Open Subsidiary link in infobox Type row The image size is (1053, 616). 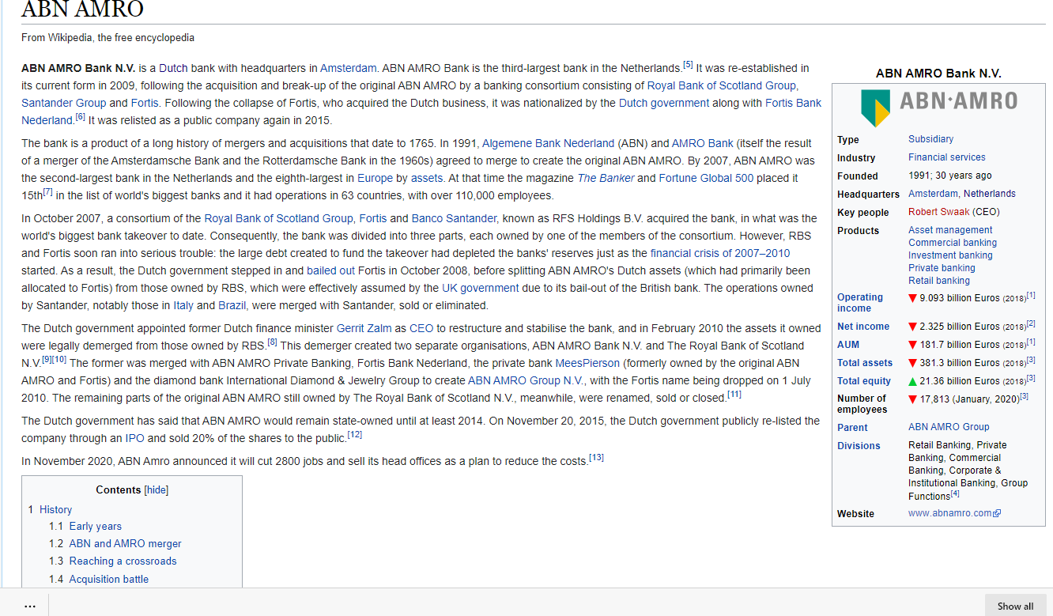[x=930, y=139]
